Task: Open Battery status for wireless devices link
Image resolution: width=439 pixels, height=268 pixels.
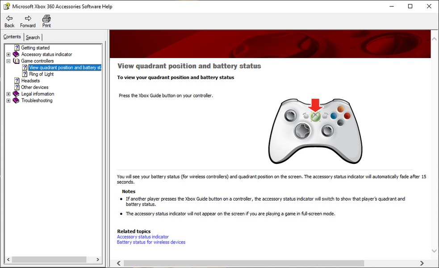Action: pyautogui.click(x=151, y=242)
